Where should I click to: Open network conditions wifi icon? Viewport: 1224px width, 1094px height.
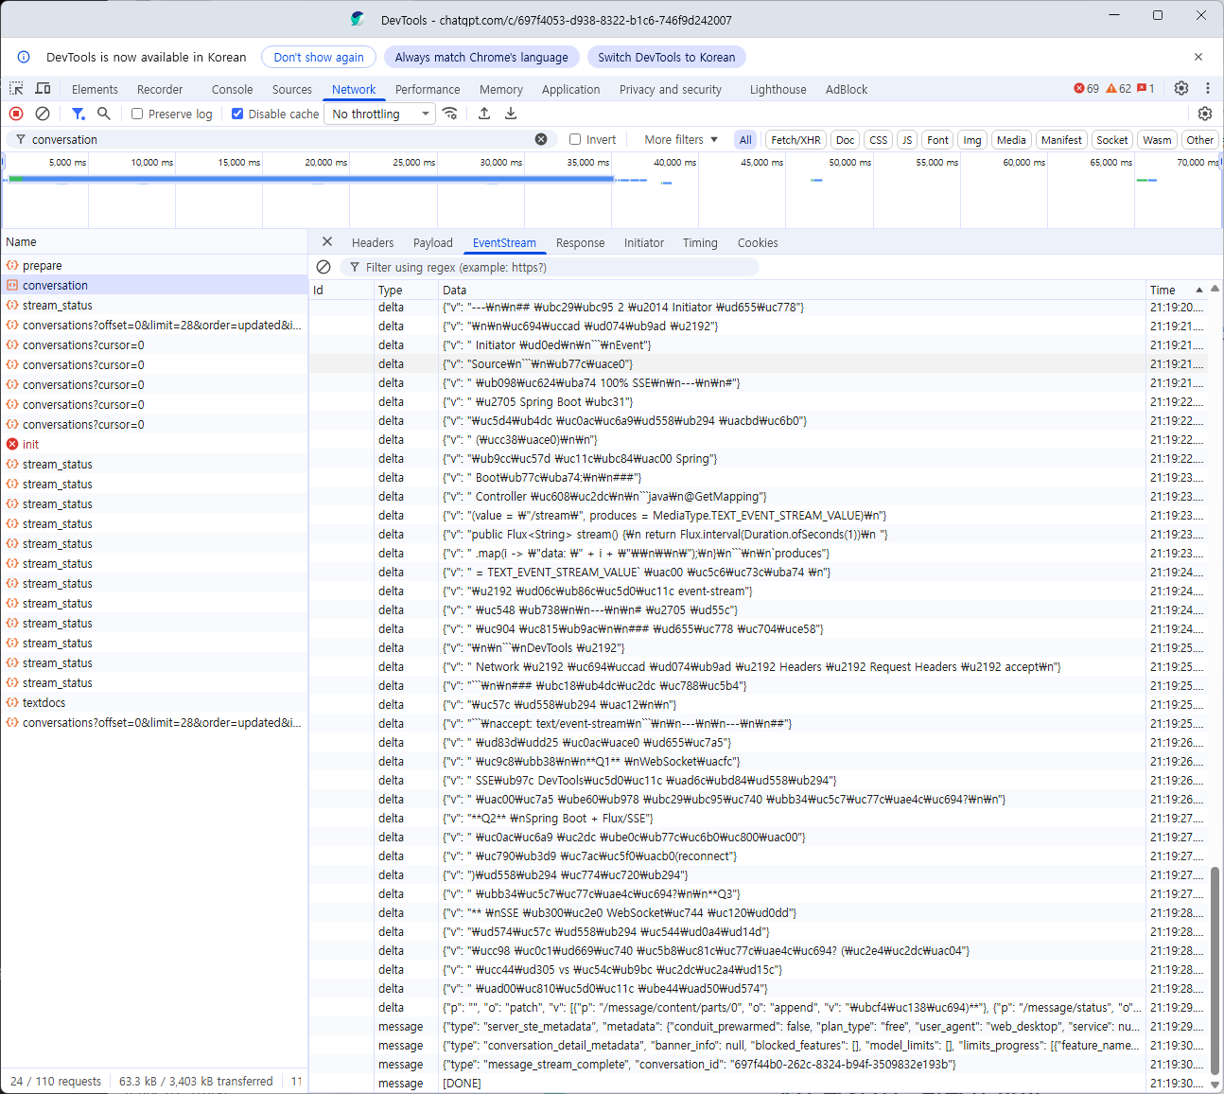click(450, 114)
